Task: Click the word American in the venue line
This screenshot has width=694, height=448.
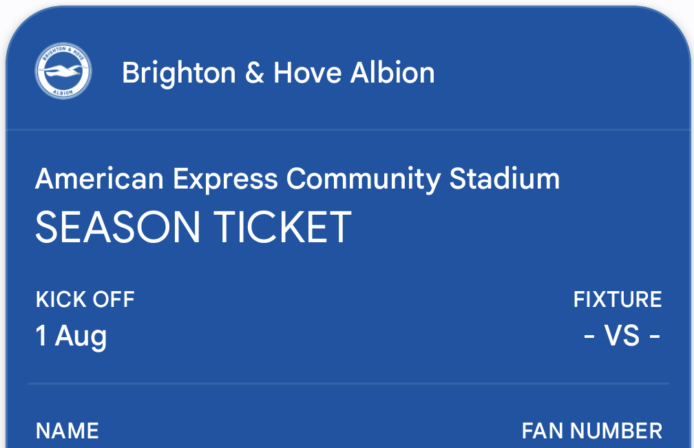Action: coord(100,178)
